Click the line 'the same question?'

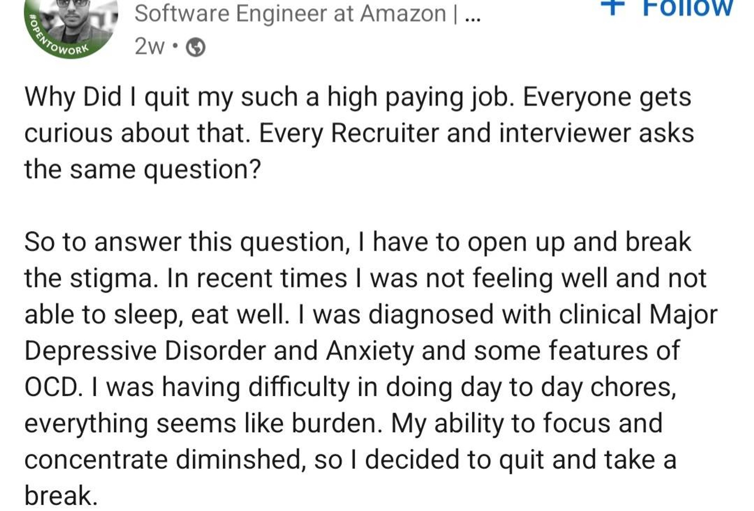click(143, 169)
